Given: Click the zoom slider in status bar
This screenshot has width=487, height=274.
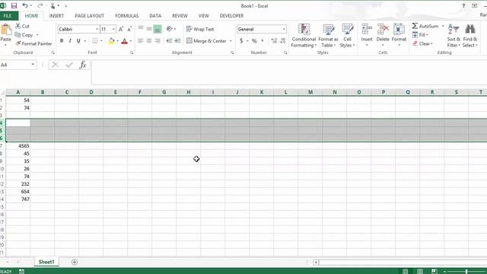Looking at the screenshot, I should point(466,272).
